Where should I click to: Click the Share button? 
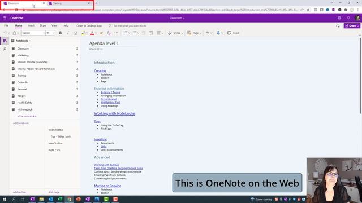coord(352,26)
